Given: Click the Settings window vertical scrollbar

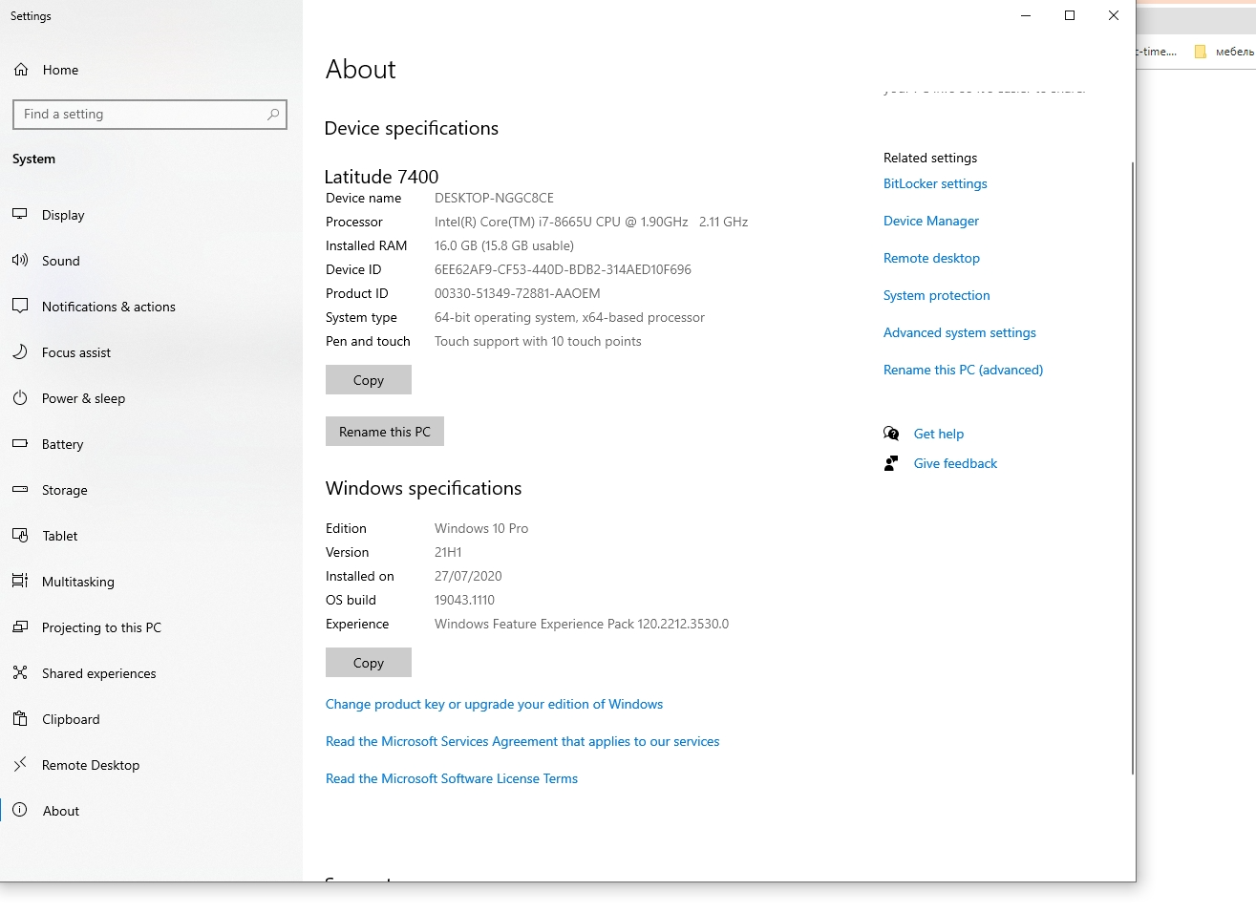Looking at the screenshot, I should 1133,468.
